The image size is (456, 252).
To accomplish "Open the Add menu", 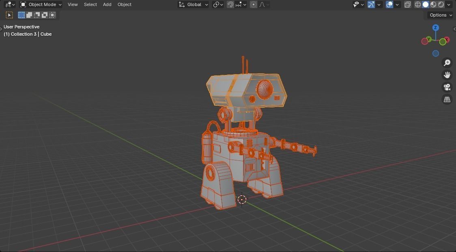I will pos(107,4).
